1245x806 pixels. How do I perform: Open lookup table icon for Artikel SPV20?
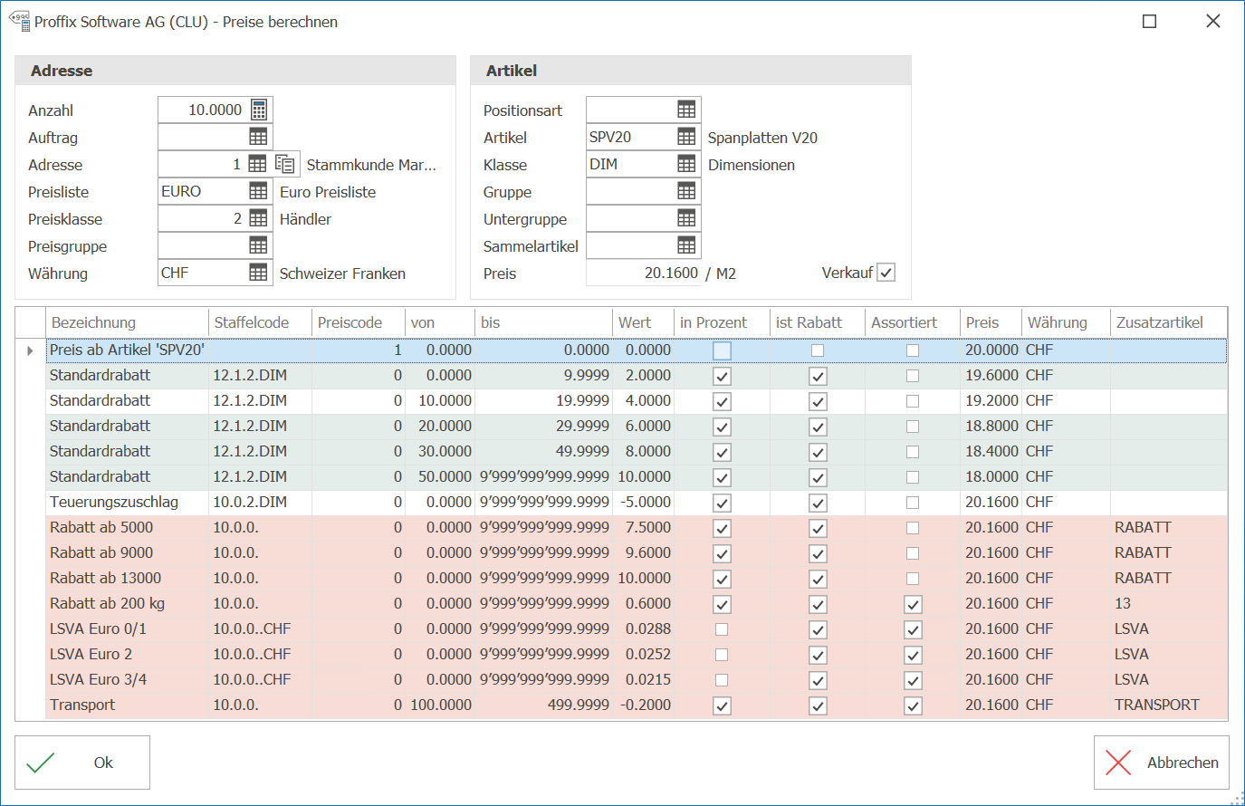[x=686, y=137]
